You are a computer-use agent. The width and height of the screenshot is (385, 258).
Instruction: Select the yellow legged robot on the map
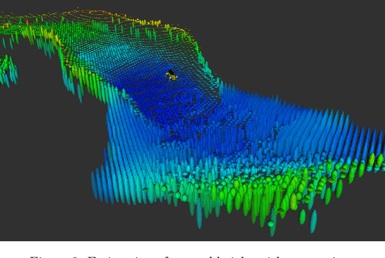(x=171, y=75)
